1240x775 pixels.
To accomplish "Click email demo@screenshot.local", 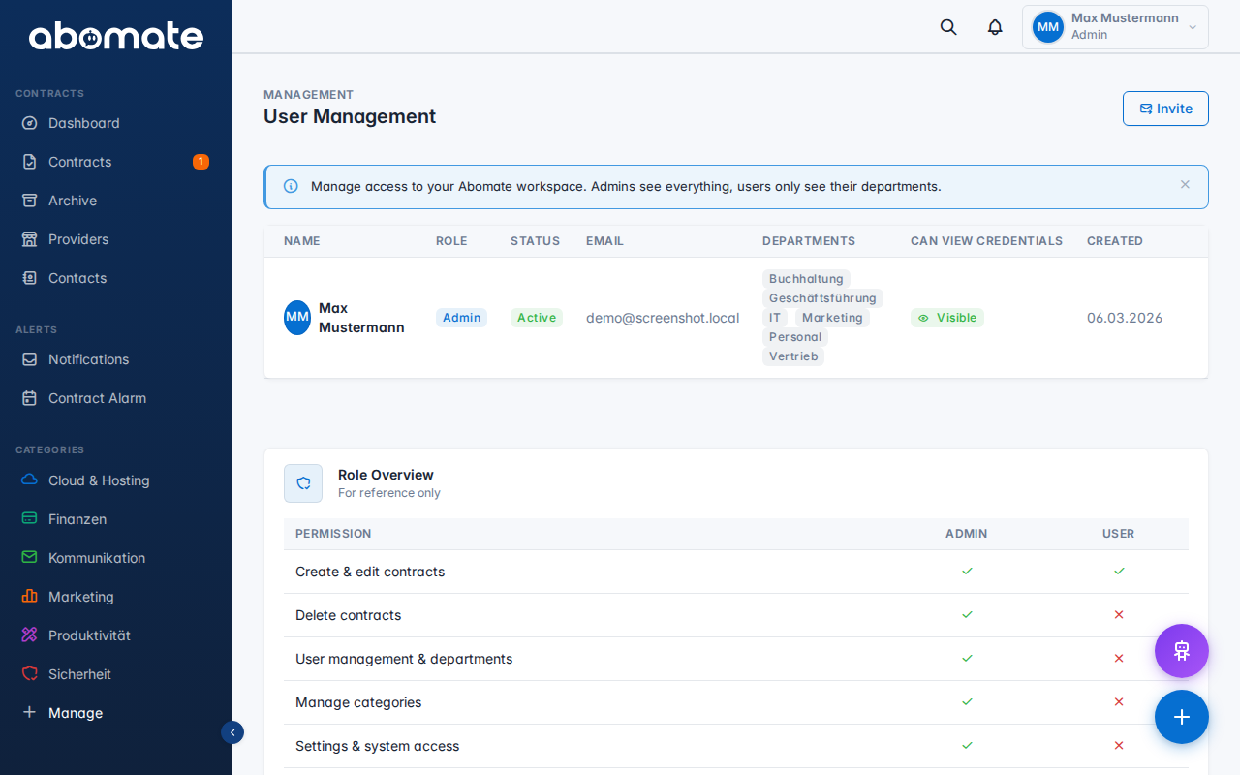I will [x=663, y=318].
